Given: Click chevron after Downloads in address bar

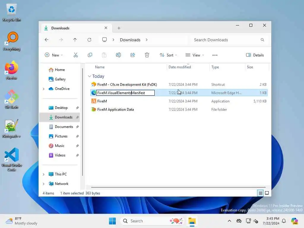Looking at the screenshot, I should (147, 40).
